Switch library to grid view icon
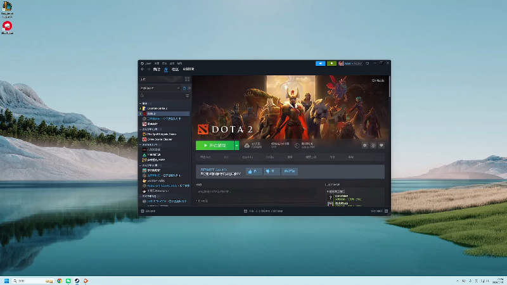507x285 pixels. [x=187, y=79]
